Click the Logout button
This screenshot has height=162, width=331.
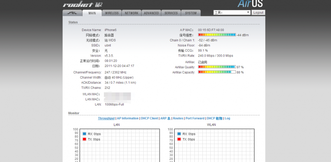258,13
